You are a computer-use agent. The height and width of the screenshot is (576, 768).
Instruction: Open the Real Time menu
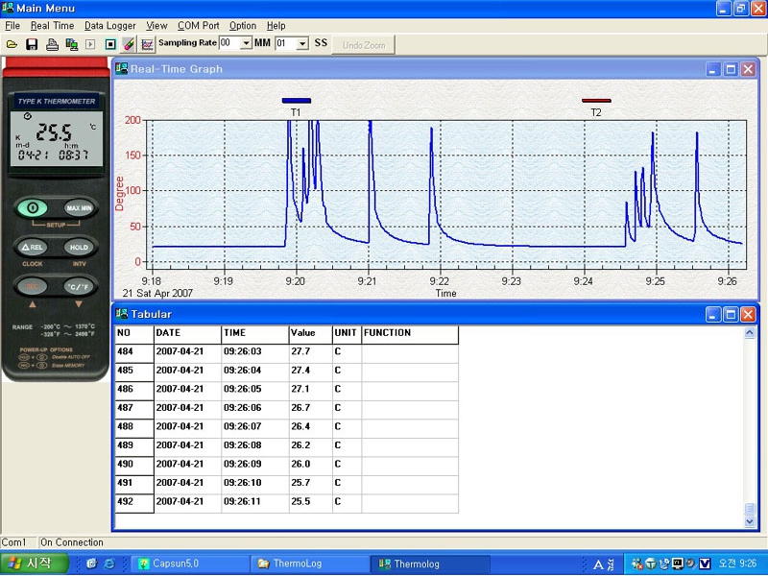[52, 26]
